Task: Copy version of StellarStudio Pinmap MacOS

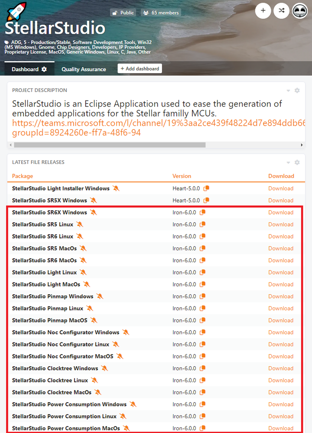Action: [x=202, y=320]
